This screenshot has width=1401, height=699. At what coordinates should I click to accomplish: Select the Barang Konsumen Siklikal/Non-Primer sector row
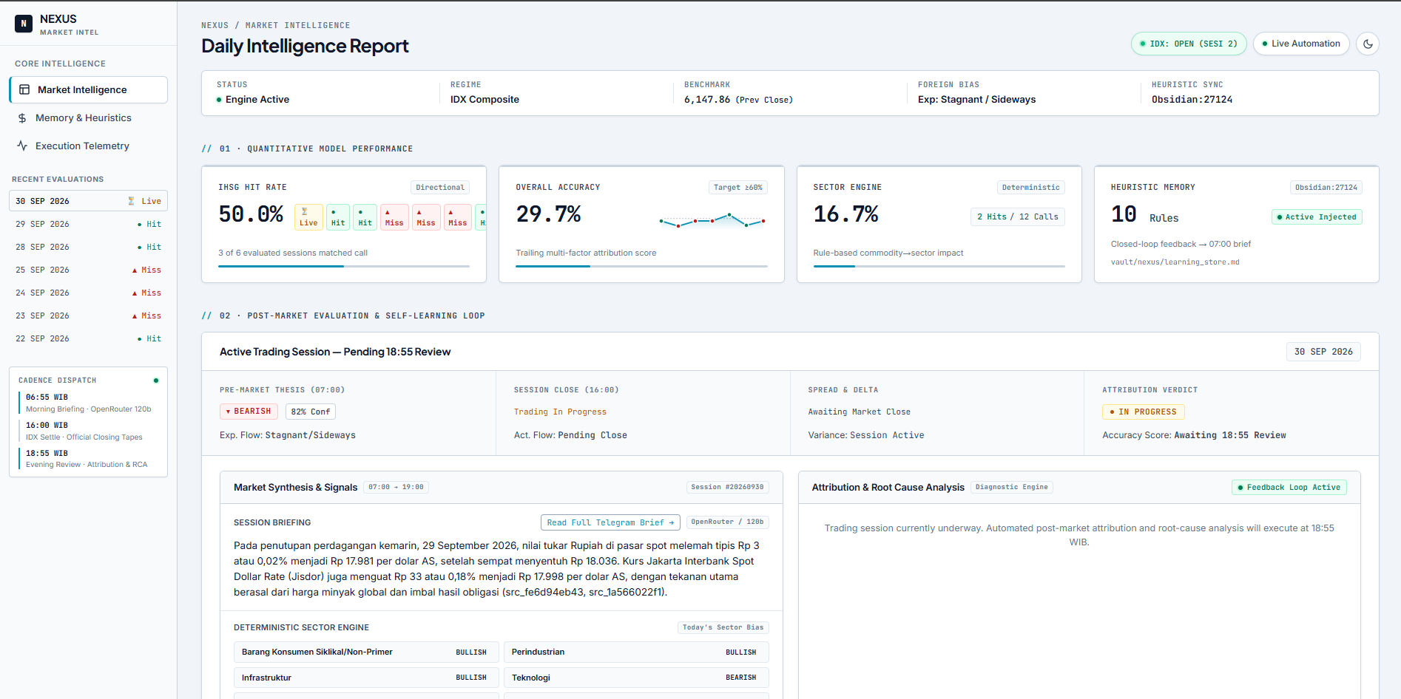366,652
